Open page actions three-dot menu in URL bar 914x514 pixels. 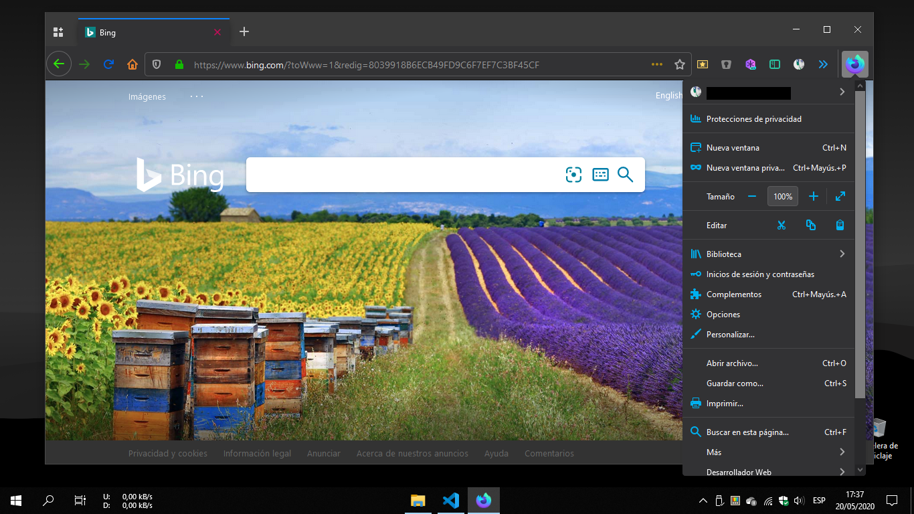pos(657,65)
